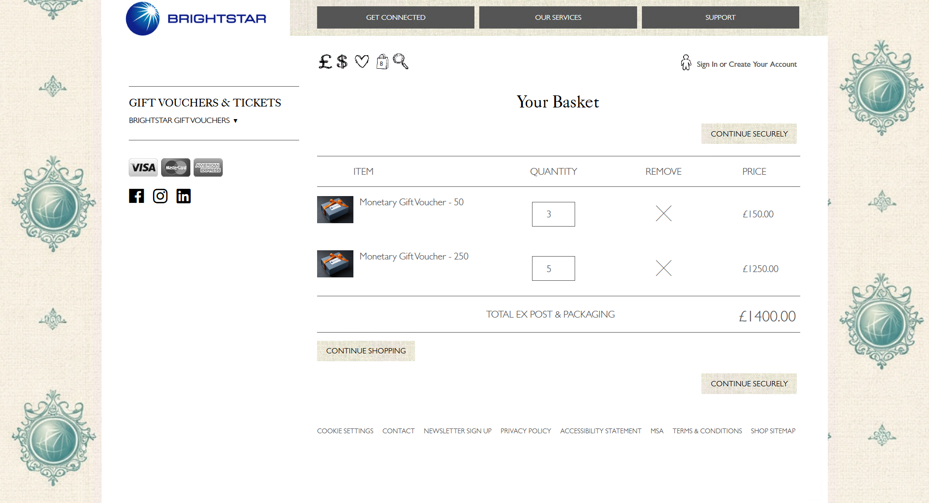Visit the Facebook page icon
Screen dimensions: 929x503
[x=136, y=196]
